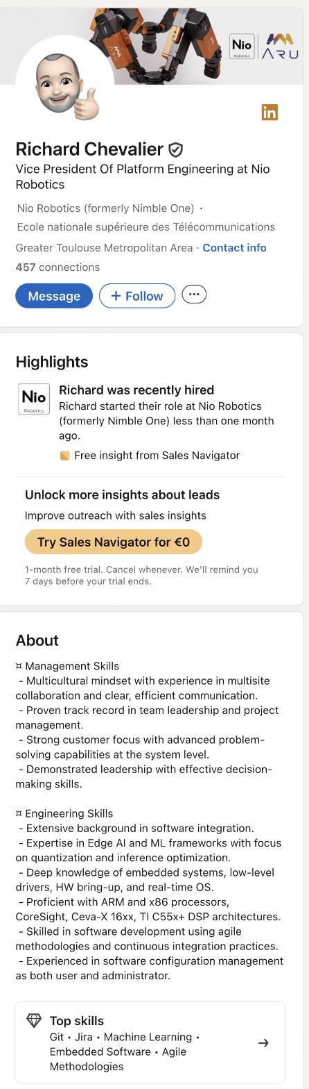This screenshot has height=1089, width=309.
Task: Follow Richard with the + Follow button
Action: coord(137,296)
